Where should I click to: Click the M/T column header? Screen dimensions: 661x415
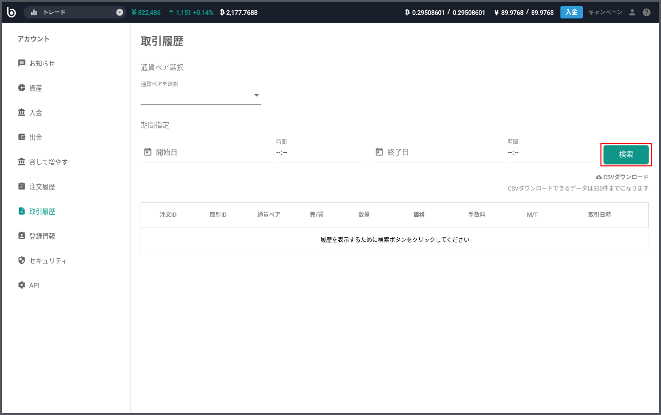(x=532, y=215)
